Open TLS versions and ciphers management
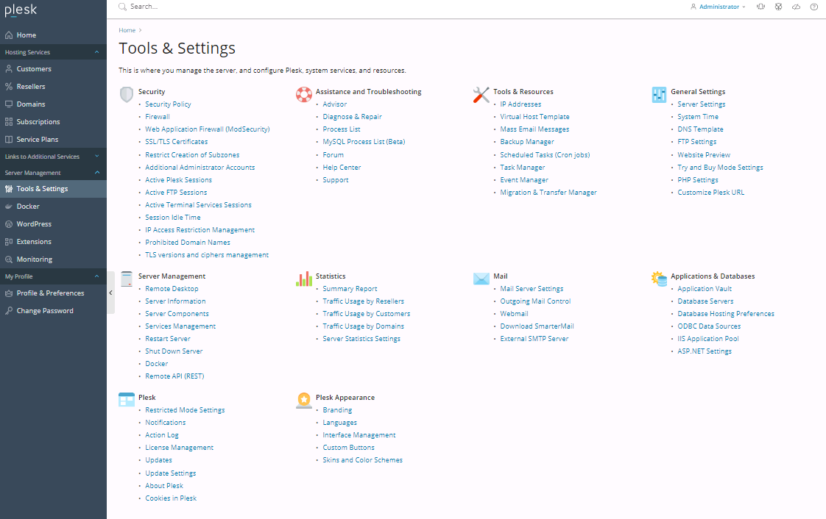The width and height of the screenshot is (826, 519). (x=207, y=255)
